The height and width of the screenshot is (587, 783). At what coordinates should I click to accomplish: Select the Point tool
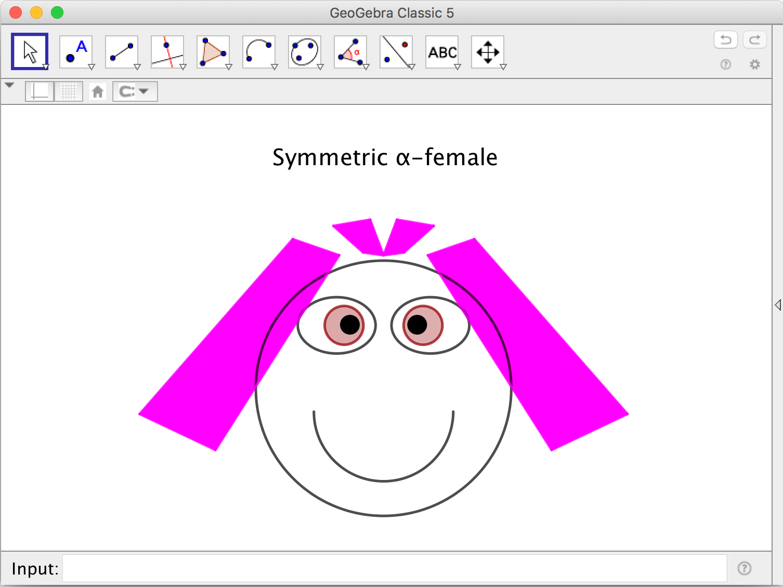76,51
